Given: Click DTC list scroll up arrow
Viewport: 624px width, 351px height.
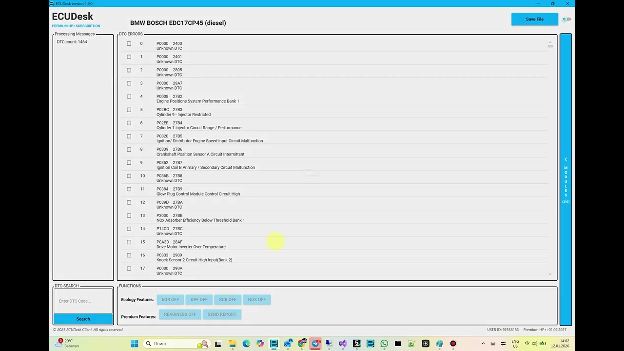Looking at the screenshot, I should pos(550,42).
